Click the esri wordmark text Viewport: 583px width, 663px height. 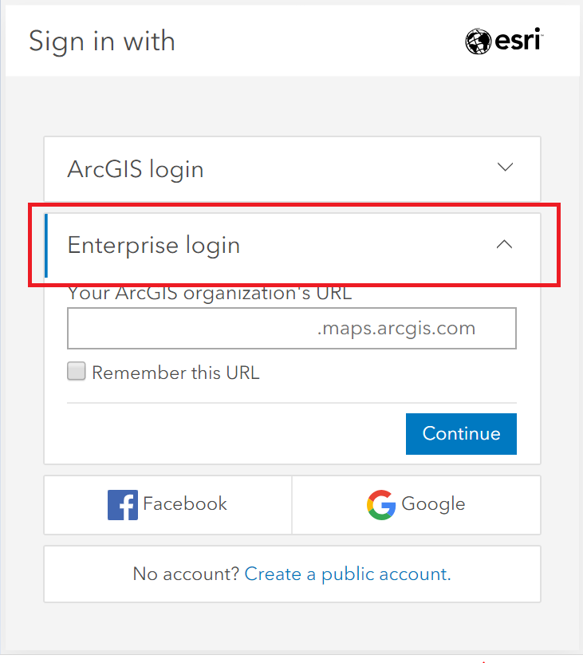click(x=518, y=40)
